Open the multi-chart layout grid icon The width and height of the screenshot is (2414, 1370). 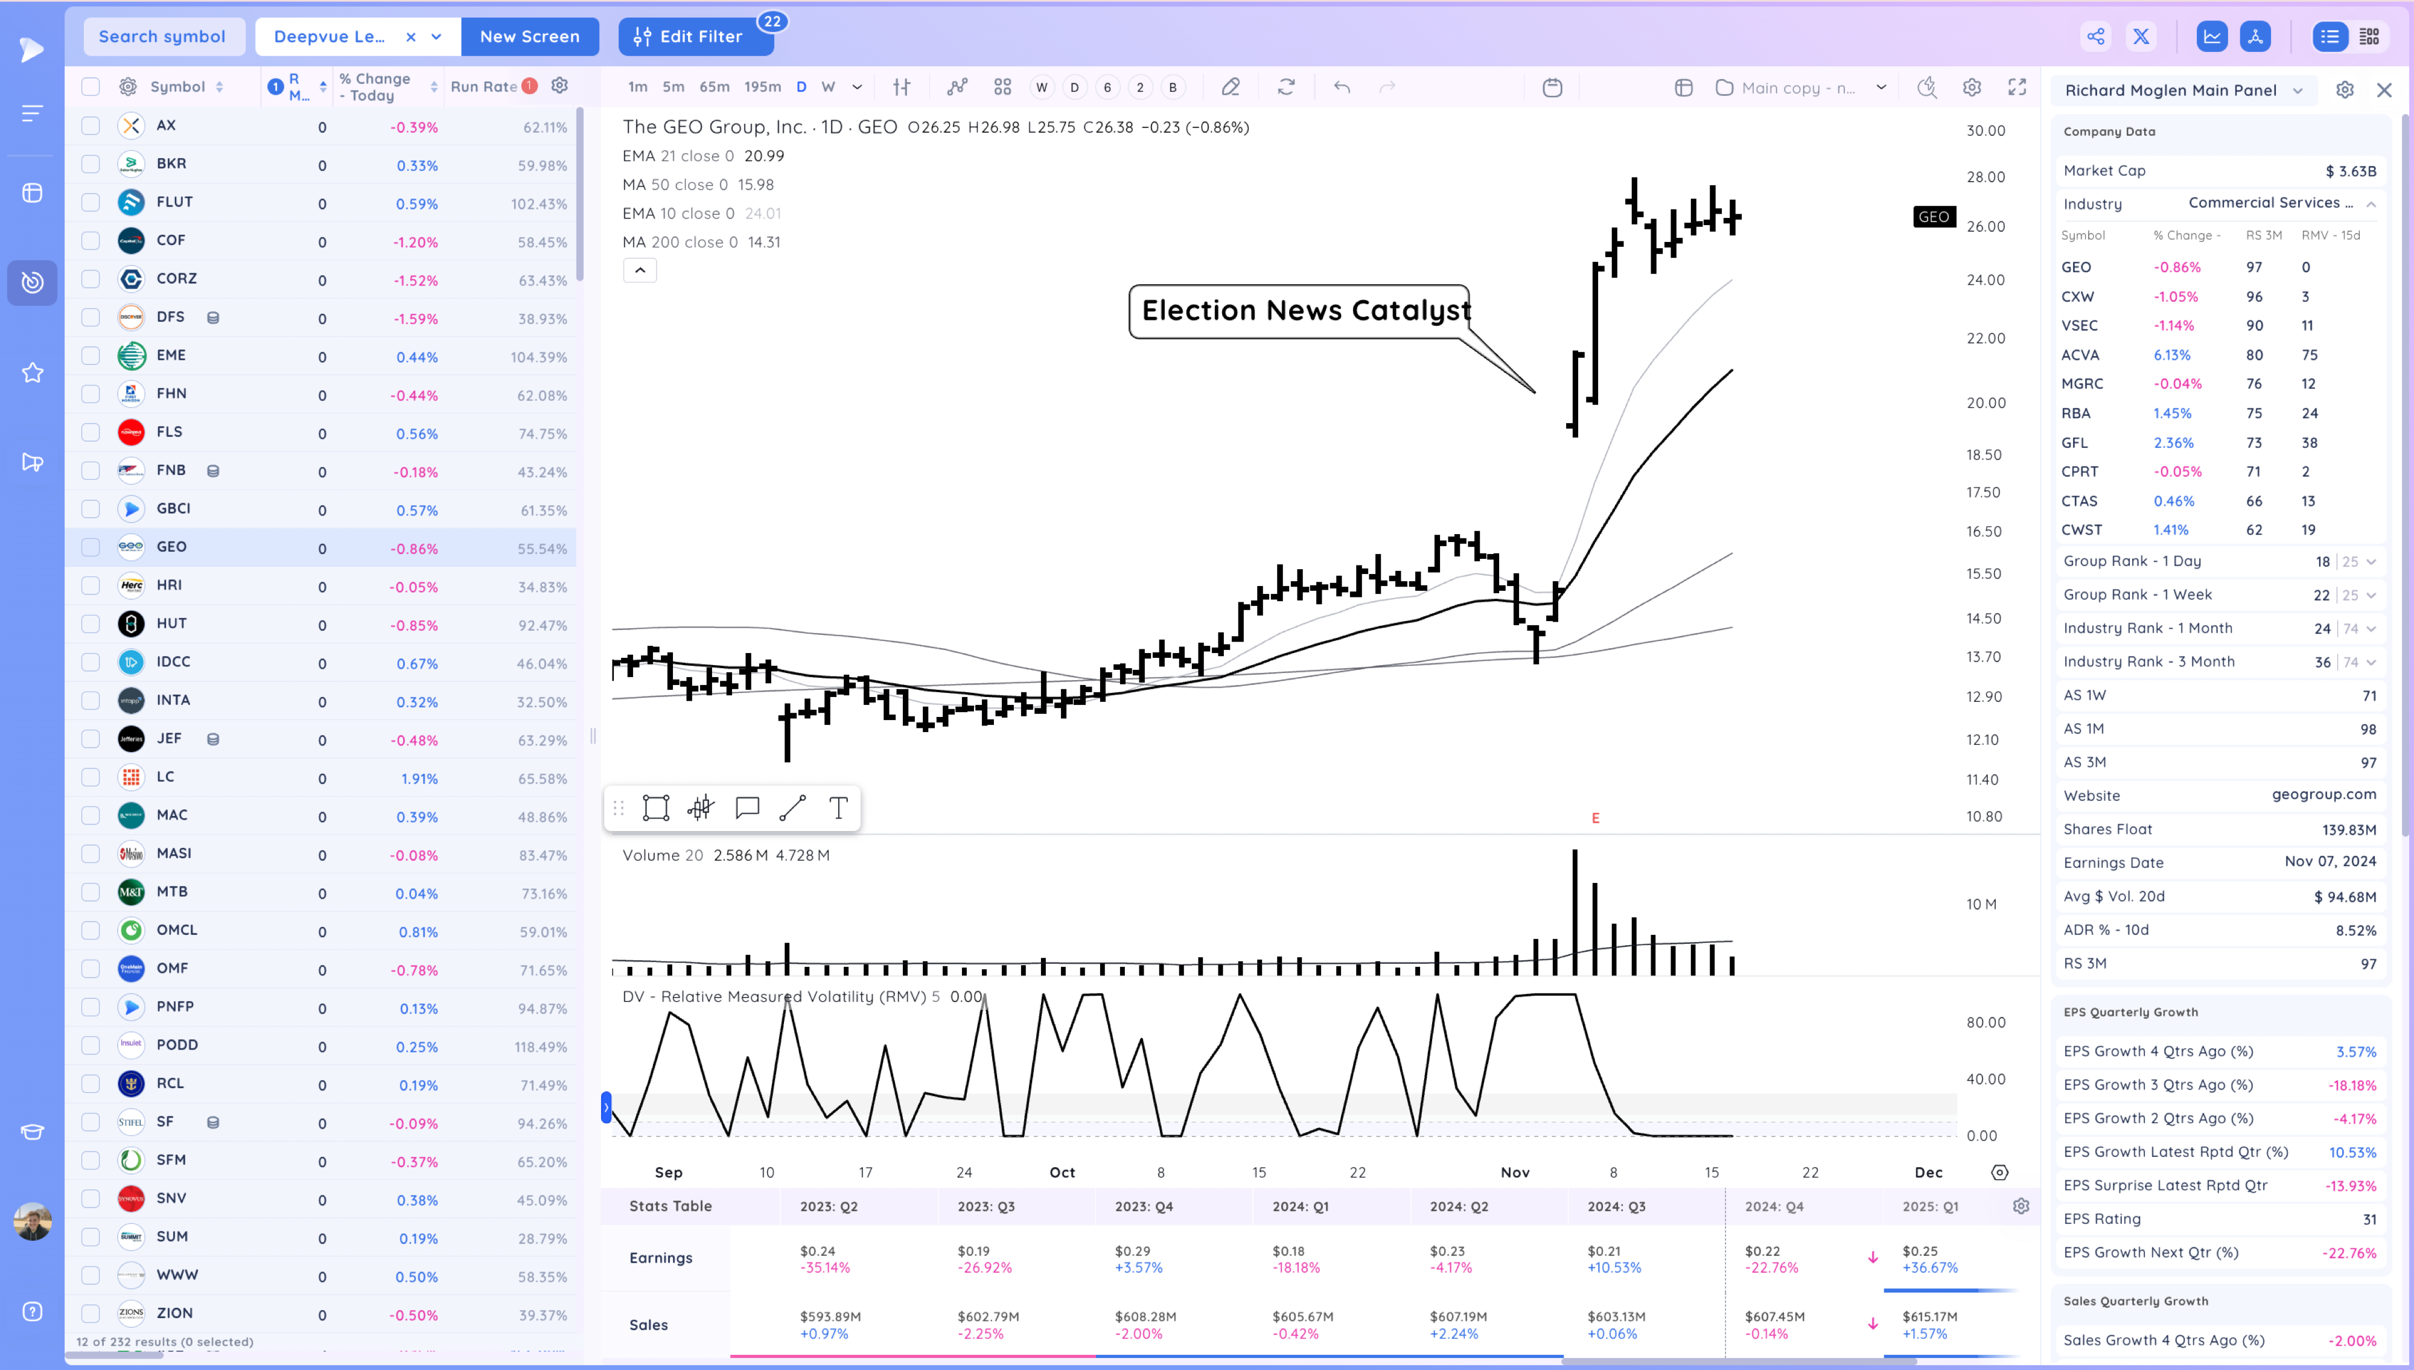[1003, 88]
